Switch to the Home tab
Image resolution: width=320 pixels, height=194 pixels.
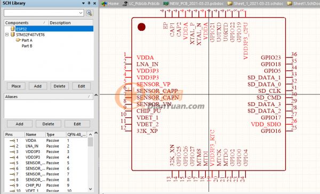[x=110, y=4]
